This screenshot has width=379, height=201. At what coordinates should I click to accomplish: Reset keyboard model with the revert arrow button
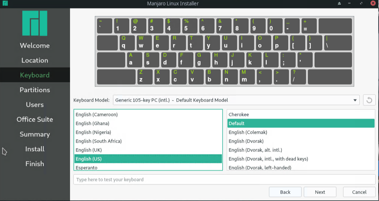pos(369,100)
